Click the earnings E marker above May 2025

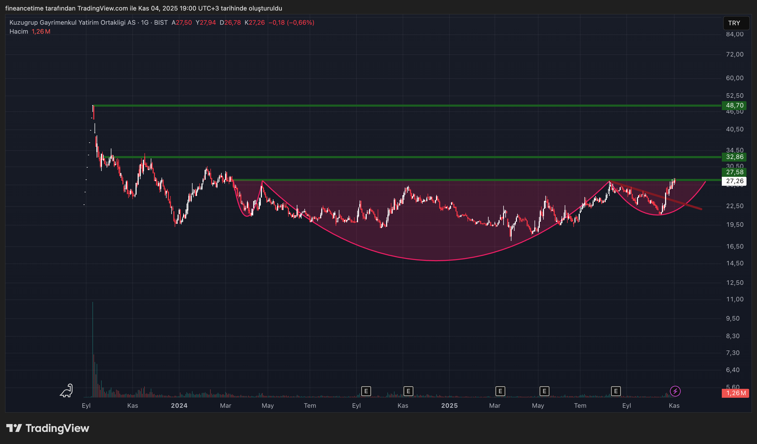tap(544, 391)
